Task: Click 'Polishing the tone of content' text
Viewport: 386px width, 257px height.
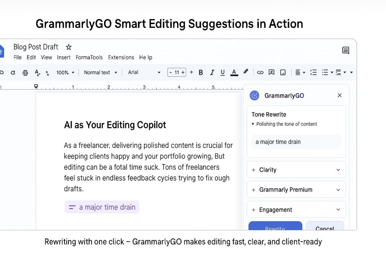Action: click(x=286, y=124)
